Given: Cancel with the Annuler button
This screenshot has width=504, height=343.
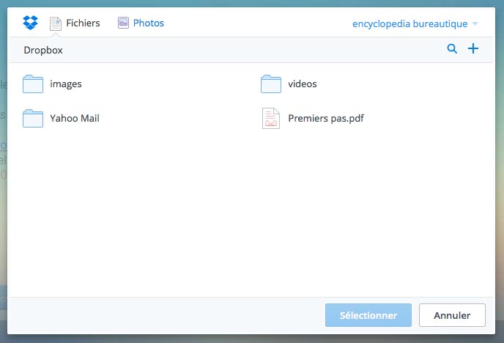Looking at the screenshot, I should pyautogui.click(x=452, y=315).
